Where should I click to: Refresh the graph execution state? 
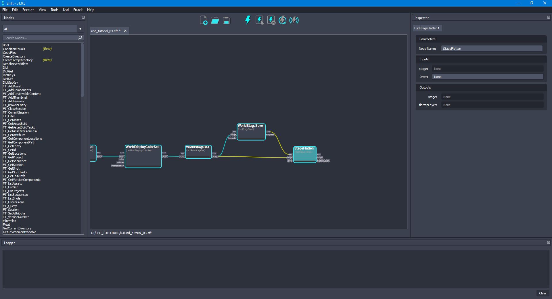(x=282, y=20)
